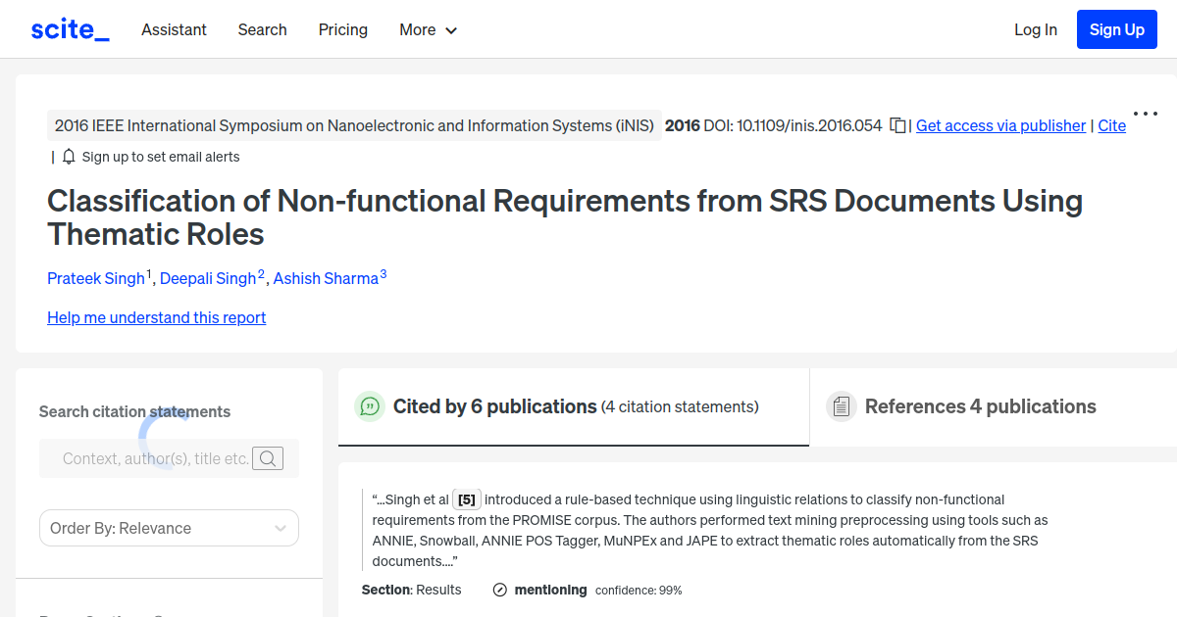The height and width of the screenshot is (617, 1177).
Task: Switch to the References 4 publications tab
Action: [980, 405]
